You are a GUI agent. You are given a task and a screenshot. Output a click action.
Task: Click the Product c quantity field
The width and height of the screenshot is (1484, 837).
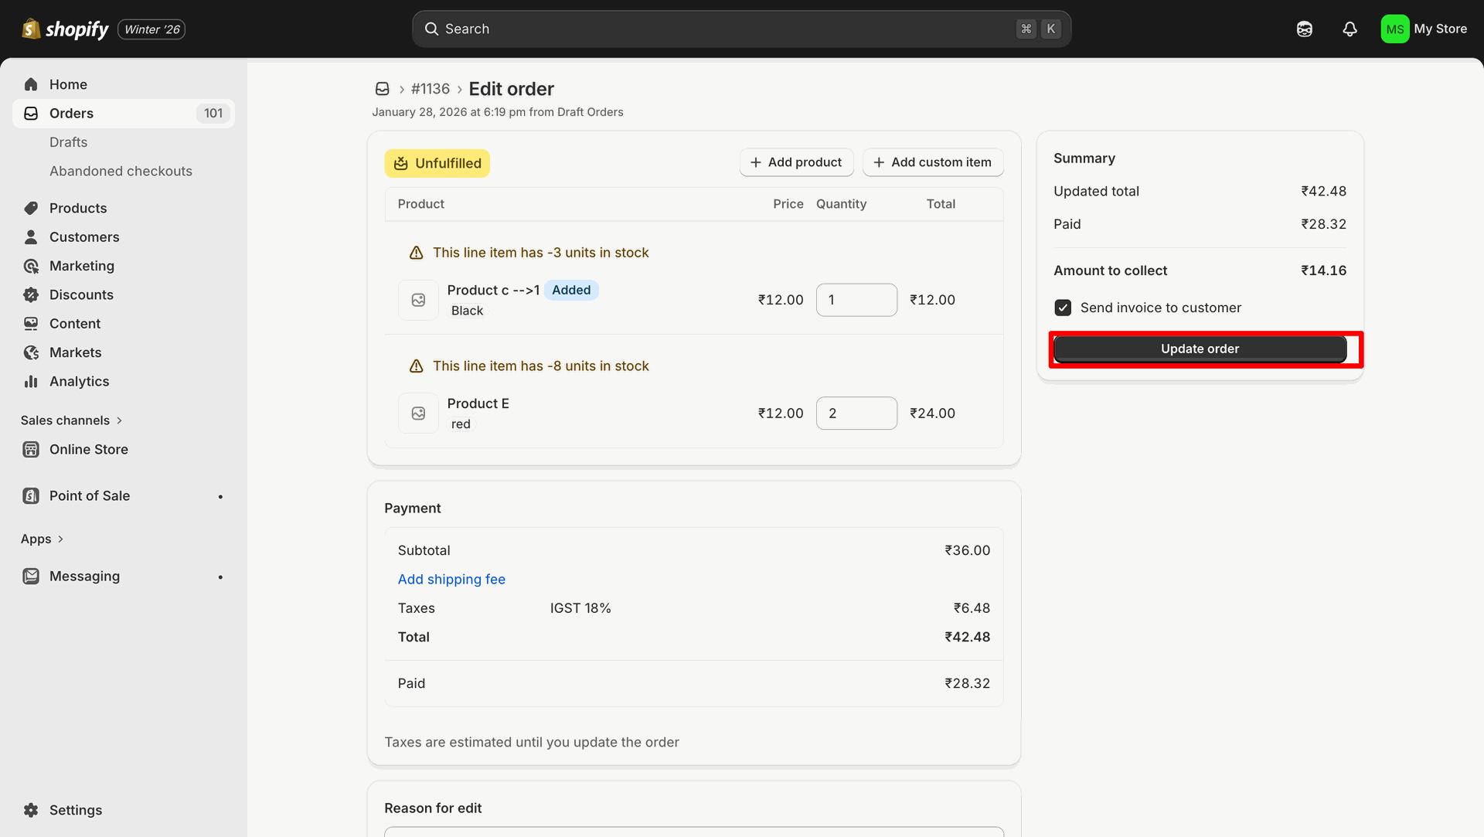coord(856,300)
